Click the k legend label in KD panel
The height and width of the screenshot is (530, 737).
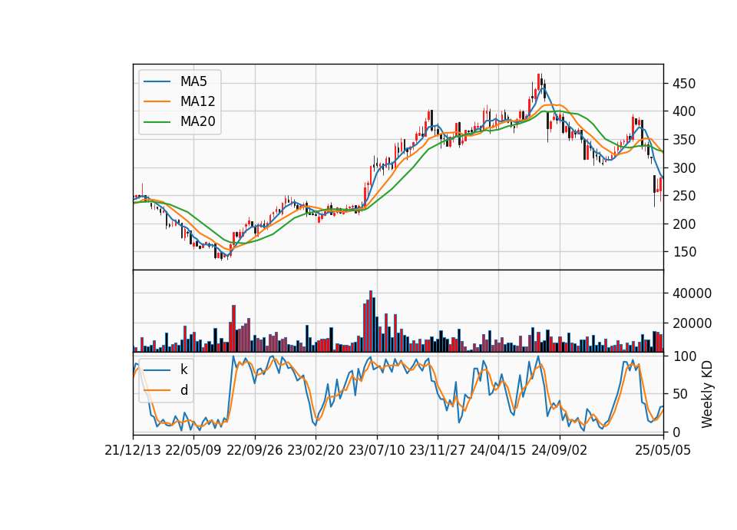pos(183,369)
